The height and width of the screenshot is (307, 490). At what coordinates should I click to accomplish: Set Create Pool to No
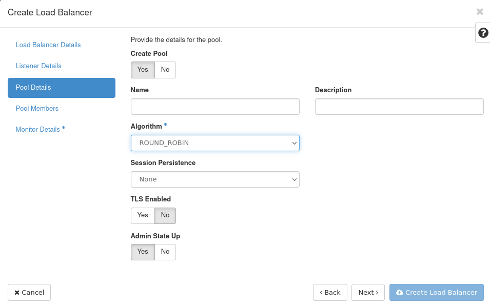(165, 70)
